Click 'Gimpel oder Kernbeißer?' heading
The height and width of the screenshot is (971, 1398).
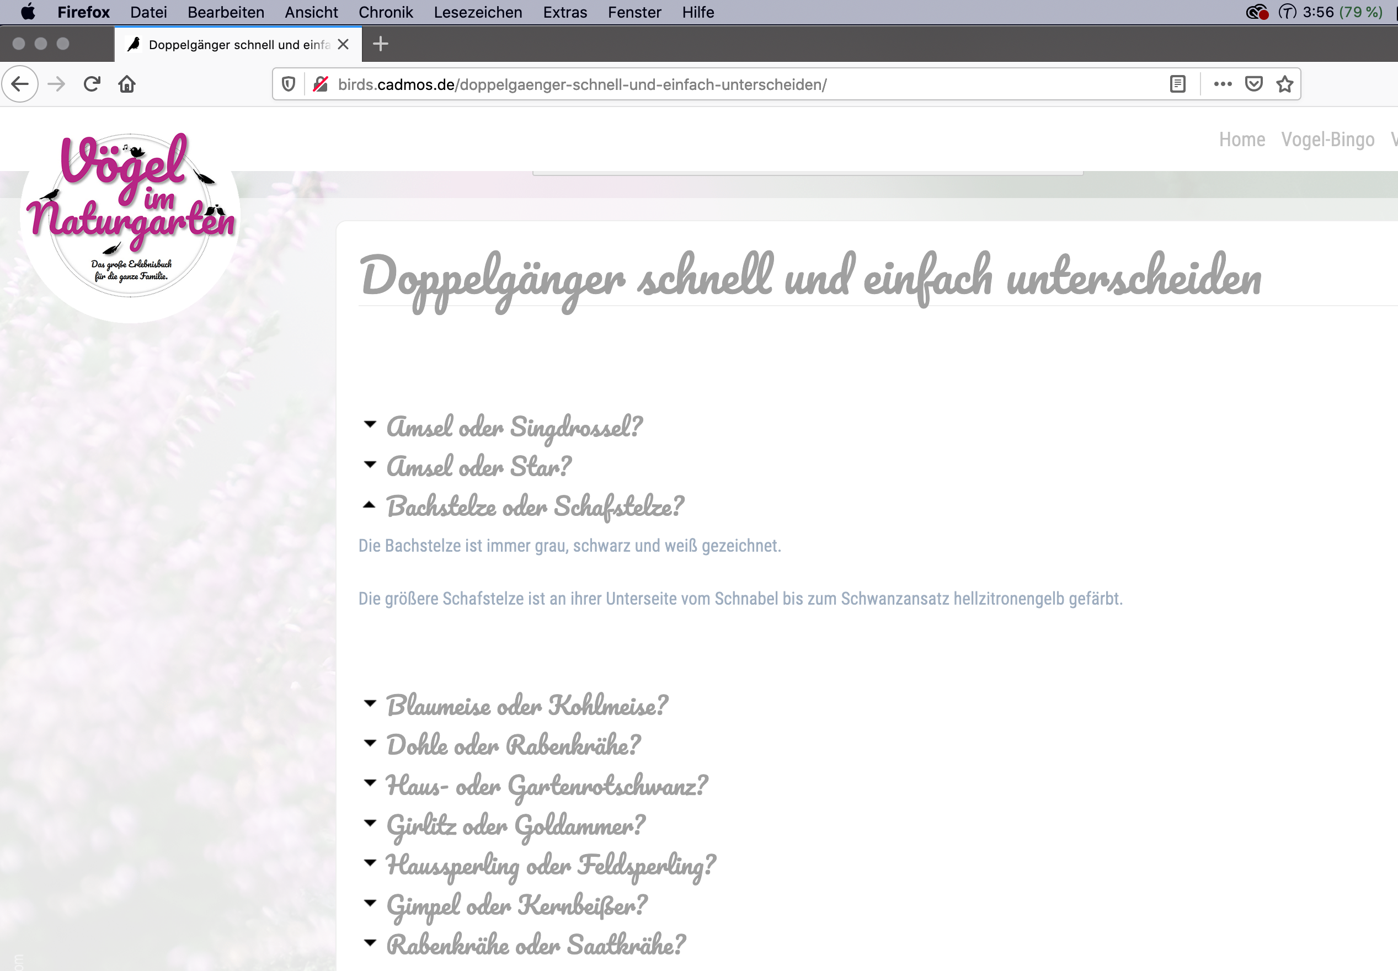[517, 906]
